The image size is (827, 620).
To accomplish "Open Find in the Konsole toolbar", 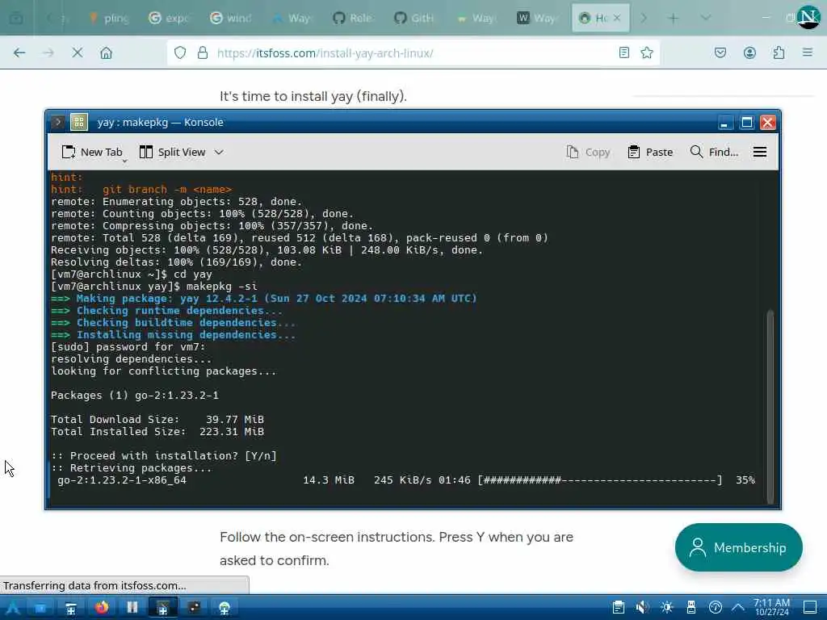I will (x=714, y=152).
